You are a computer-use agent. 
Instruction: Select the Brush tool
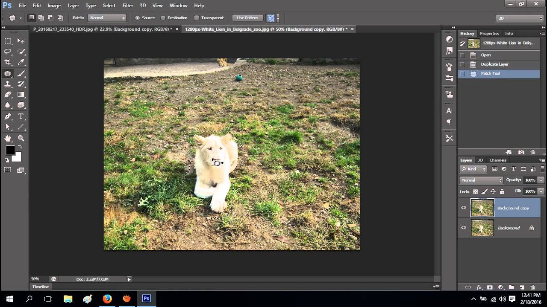pos(21,73)
